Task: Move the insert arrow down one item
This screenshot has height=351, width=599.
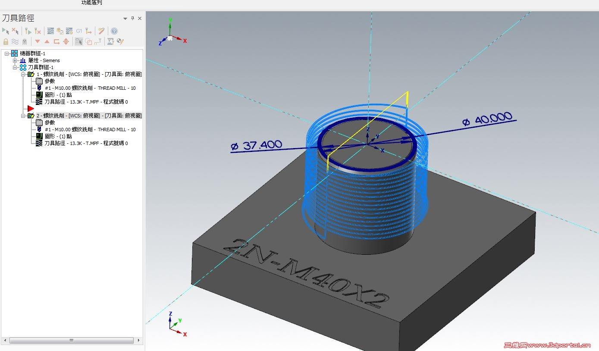Action: point(38,41)
